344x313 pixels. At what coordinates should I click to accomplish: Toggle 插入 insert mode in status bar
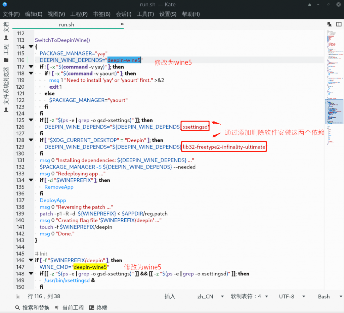click(x=170, y=297)
